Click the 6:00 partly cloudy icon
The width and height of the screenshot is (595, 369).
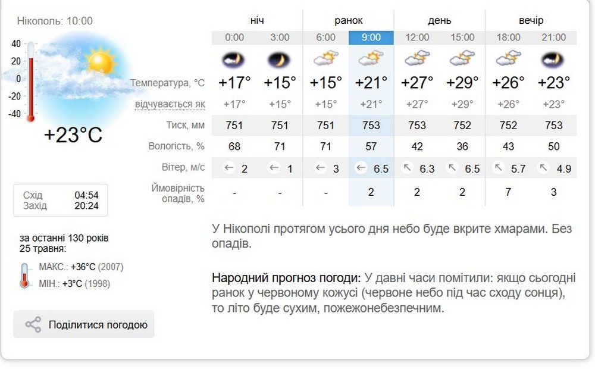pyautogui.click(x=325, y=58)
